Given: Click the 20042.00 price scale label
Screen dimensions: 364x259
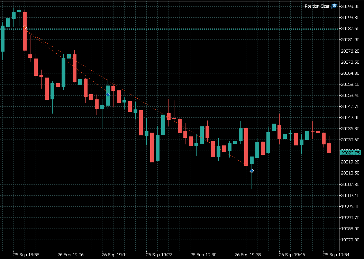Looking at the screenshot, I should click(350, 117).
